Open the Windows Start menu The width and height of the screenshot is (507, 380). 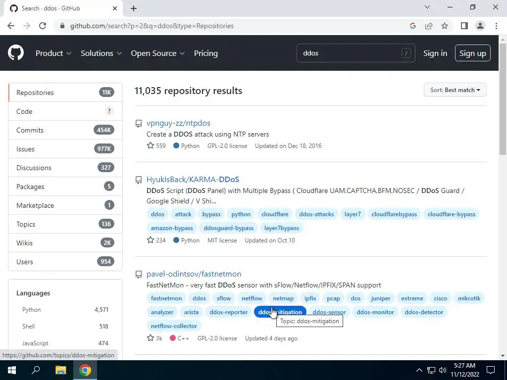coord(12,370)
